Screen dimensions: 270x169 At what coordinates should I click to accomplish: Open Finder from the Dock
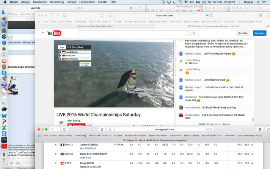tap(4, 12)
